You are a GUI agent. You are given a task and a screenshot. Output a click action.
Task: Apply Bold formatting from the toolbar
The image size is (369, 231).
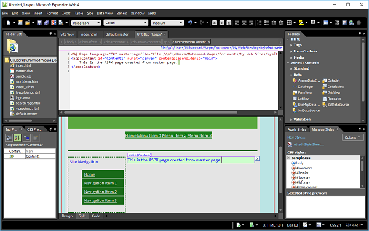215,23
